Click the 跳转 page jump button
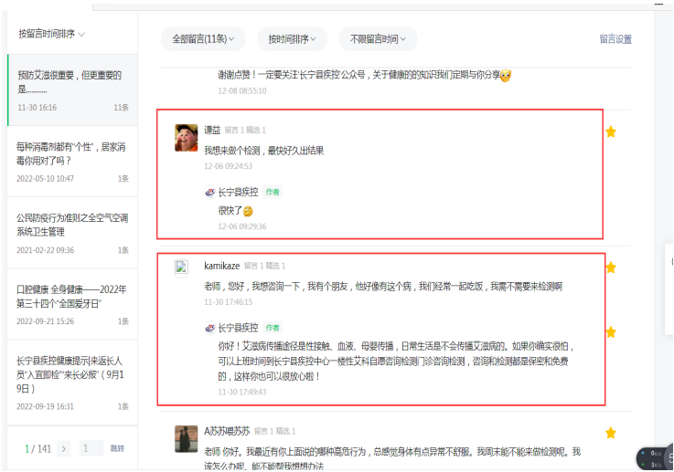The width and height of the screenshot is (674, 472). pos(117,448)
